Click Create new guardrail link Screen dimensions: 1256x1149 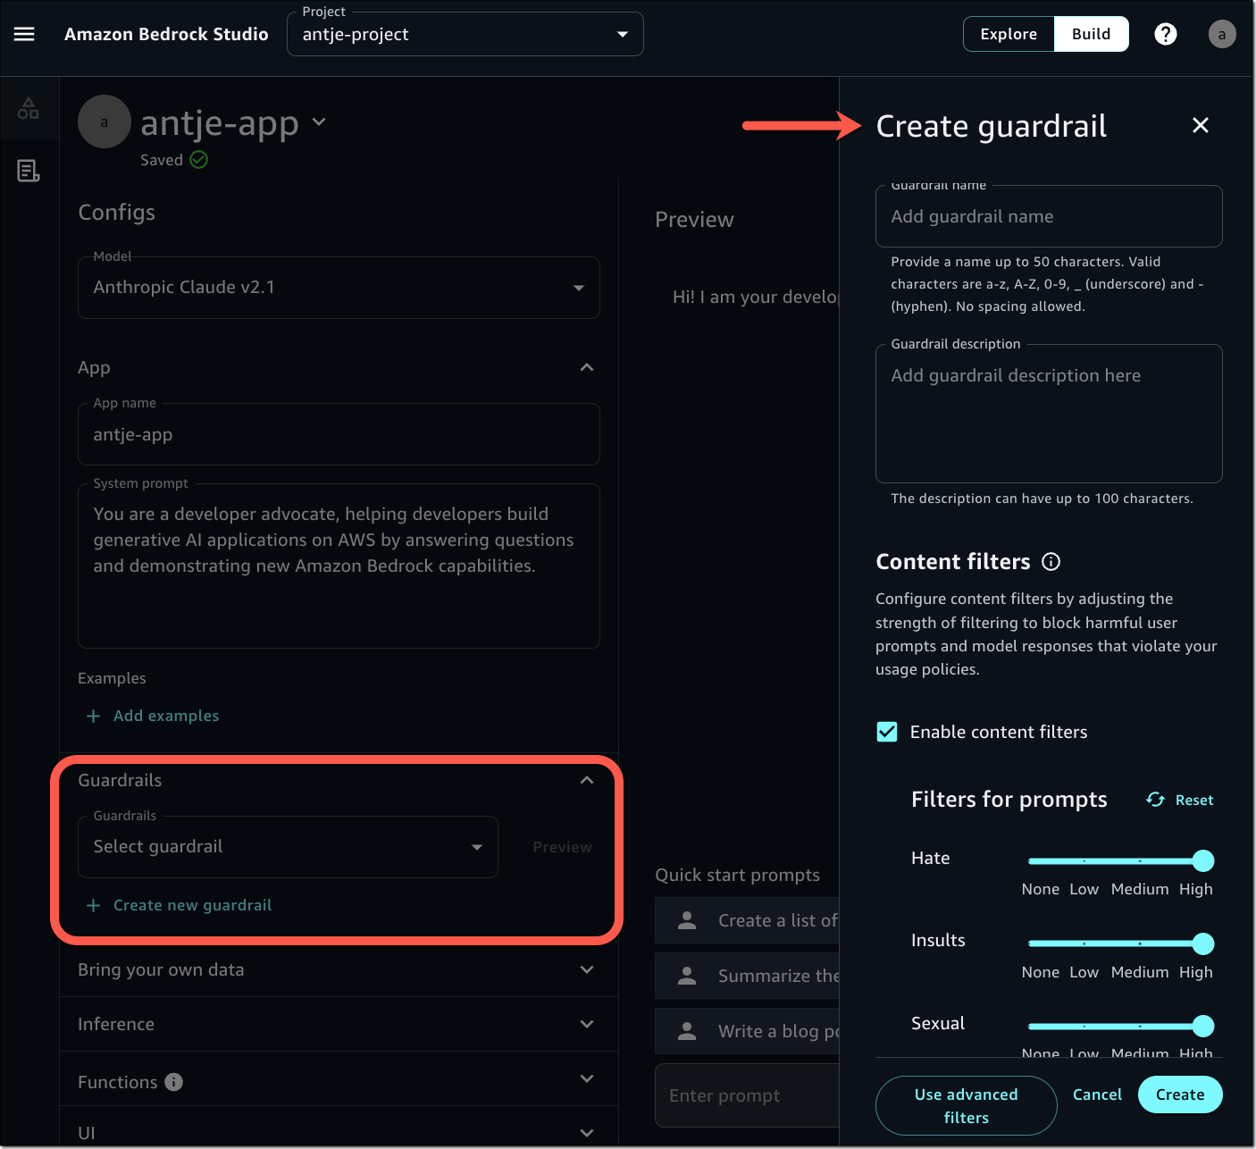pyautogui.click(x=192, y=906)
